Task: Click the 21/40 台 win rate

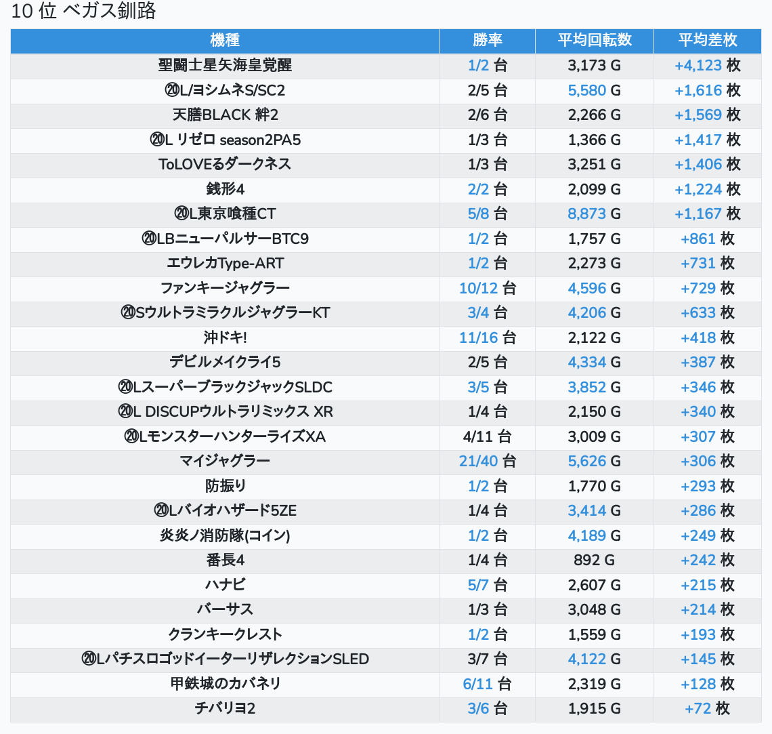Action: pos(488,462)
